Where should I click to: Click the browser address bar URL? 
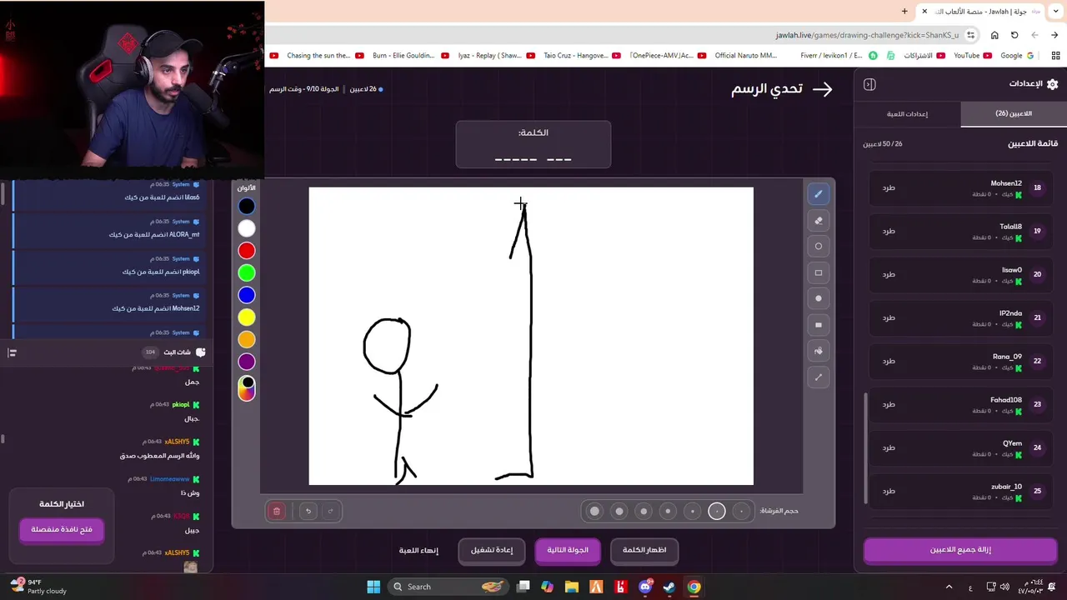click(x=867, y=35)
